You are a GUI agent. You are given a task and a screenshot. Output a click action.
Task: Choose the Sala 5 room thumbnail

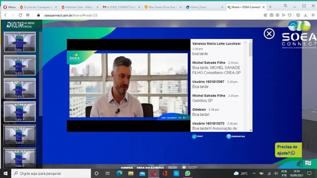click(20, 135)
